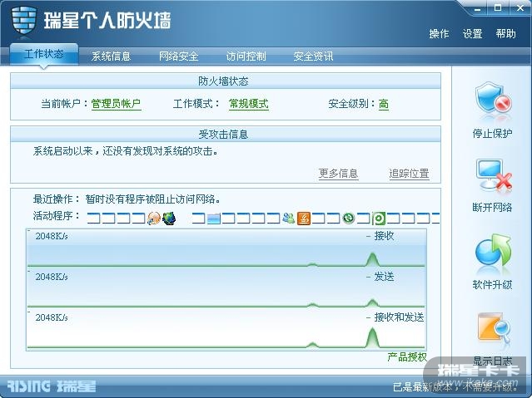Minimize the firewall window
The height and width of the screenshot is (398, 532).
click(478, 8)
